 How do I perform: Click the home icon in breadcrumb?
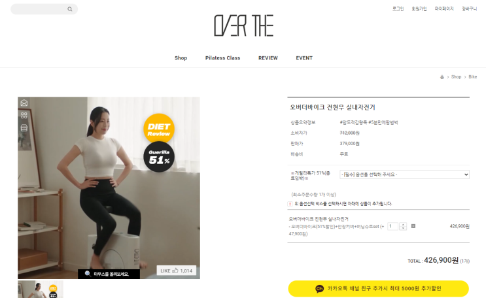click(x=442, y=77)
